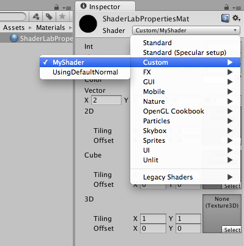Screen dimensions: 244x246
Task: Select the ShaderLabProperties material asset
Action: [x=37, y=38]
